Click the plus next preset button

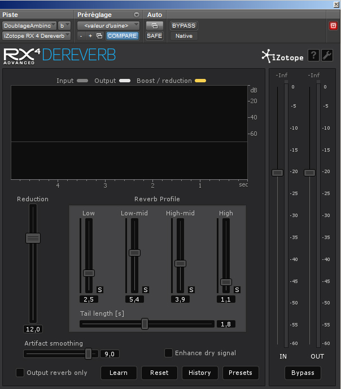pos(90,36)
